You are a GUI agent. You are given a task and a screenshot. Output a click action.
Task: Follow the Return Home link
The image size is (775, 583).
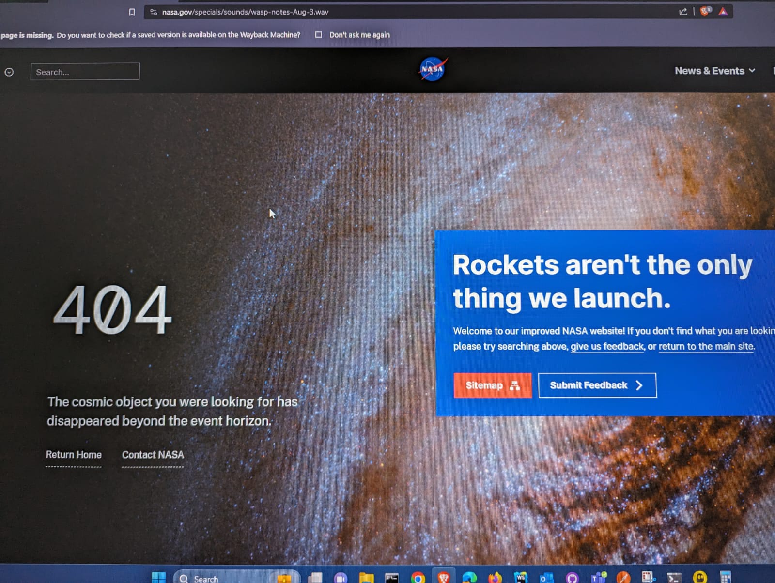coord(74,455)
